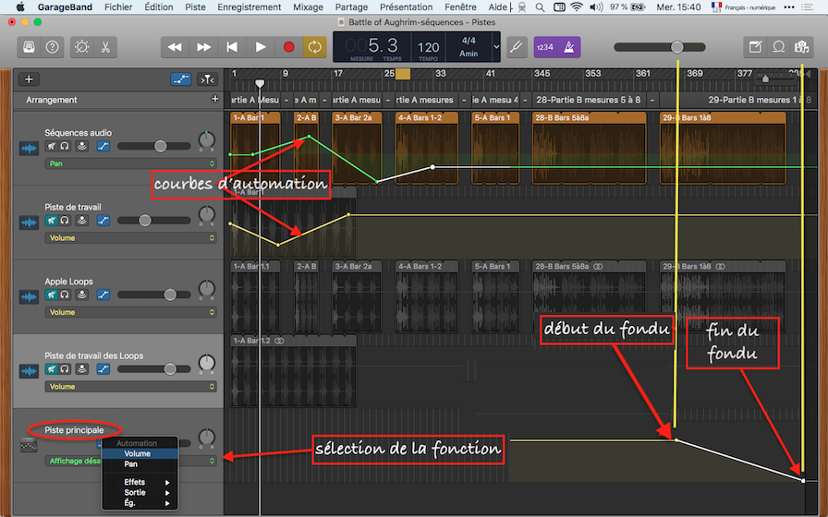Toggle automation on Apple Loops track

pyautogui.click(x=103, y=295)
